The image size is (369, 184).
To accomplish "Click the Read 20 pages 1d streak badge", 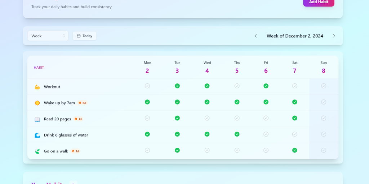I will click(78, 119).
